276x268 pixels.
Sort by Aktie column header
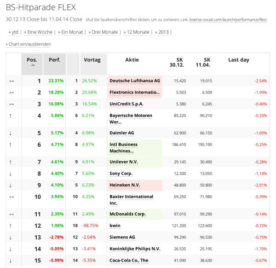pos(132,60)
